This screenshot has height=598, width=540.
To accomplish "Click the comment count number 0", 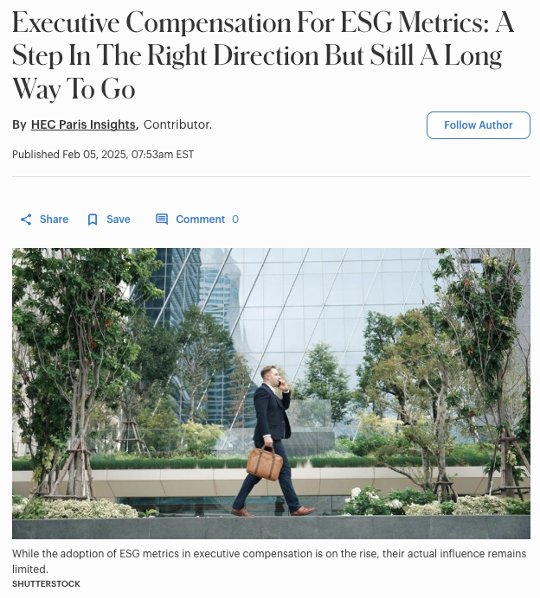I will coord(235,219).
